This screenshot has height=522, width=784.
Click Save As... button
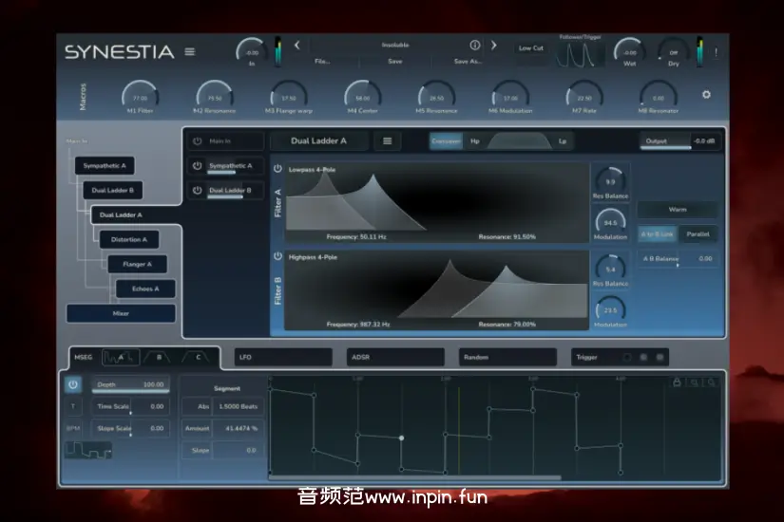point(468,62)
